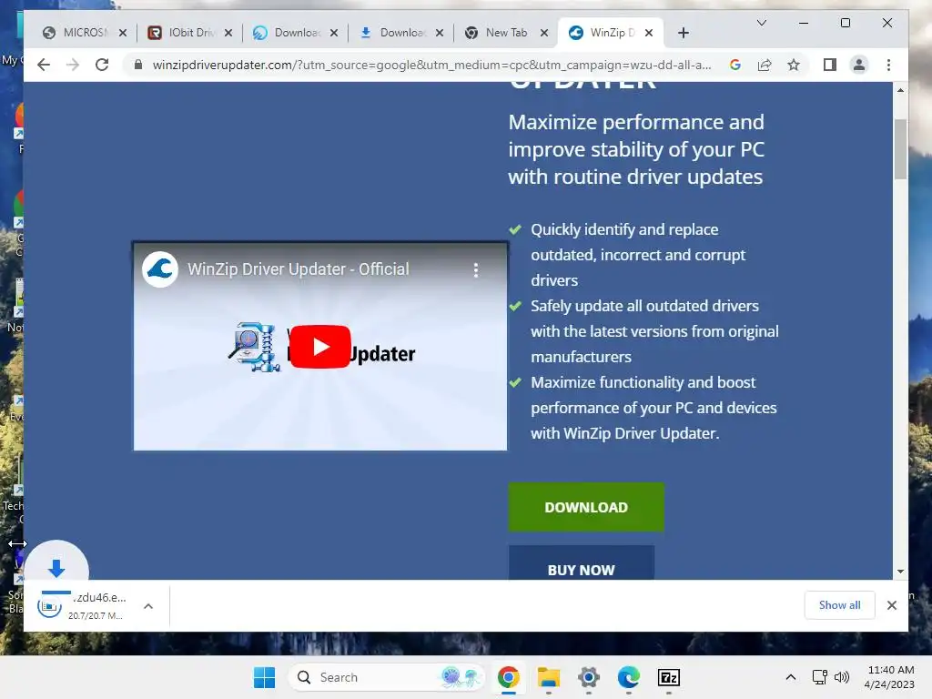Click scrollbar up arrow

(900, 90)
